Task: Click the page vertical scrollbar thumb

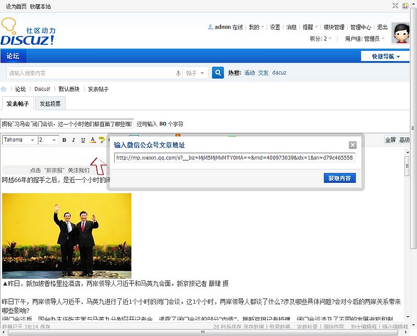Action: click(x=413, y=128)
